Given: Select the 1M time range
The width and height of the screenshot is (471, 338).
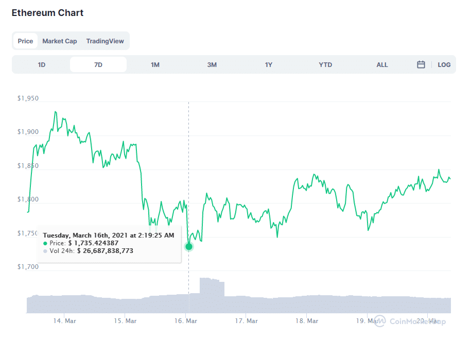Looking at the screenshot, I should (155, 64).
